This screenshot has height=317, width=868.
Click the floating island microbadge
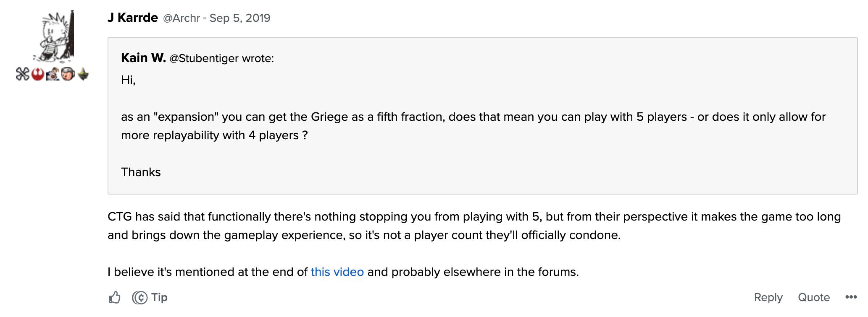pos(83,74)
